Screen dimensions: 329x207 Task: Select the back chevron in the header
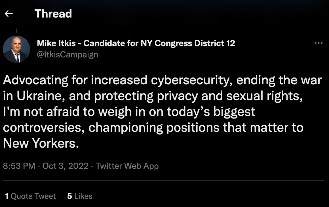coord(8,13)
